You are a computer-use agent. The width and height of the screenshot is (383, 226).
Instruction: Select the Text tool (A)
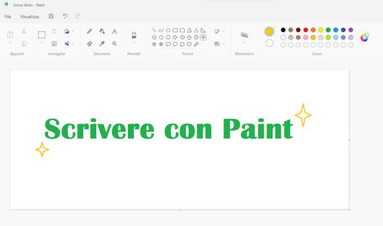point(114,31)
